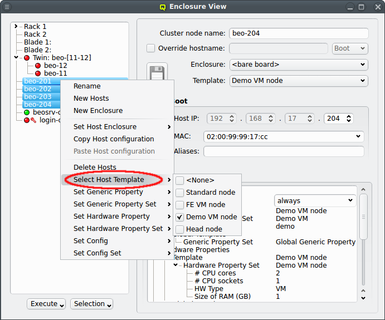Uncheck the Demo VM node template
Screen dimensions: 385x320
point(180,217)
